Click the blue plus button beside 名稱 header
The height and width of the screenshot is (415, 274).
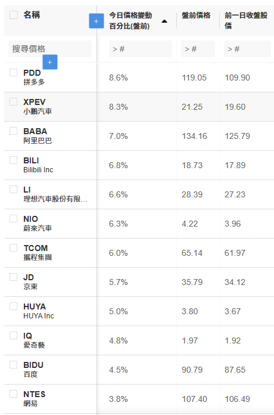pos(96,21)
